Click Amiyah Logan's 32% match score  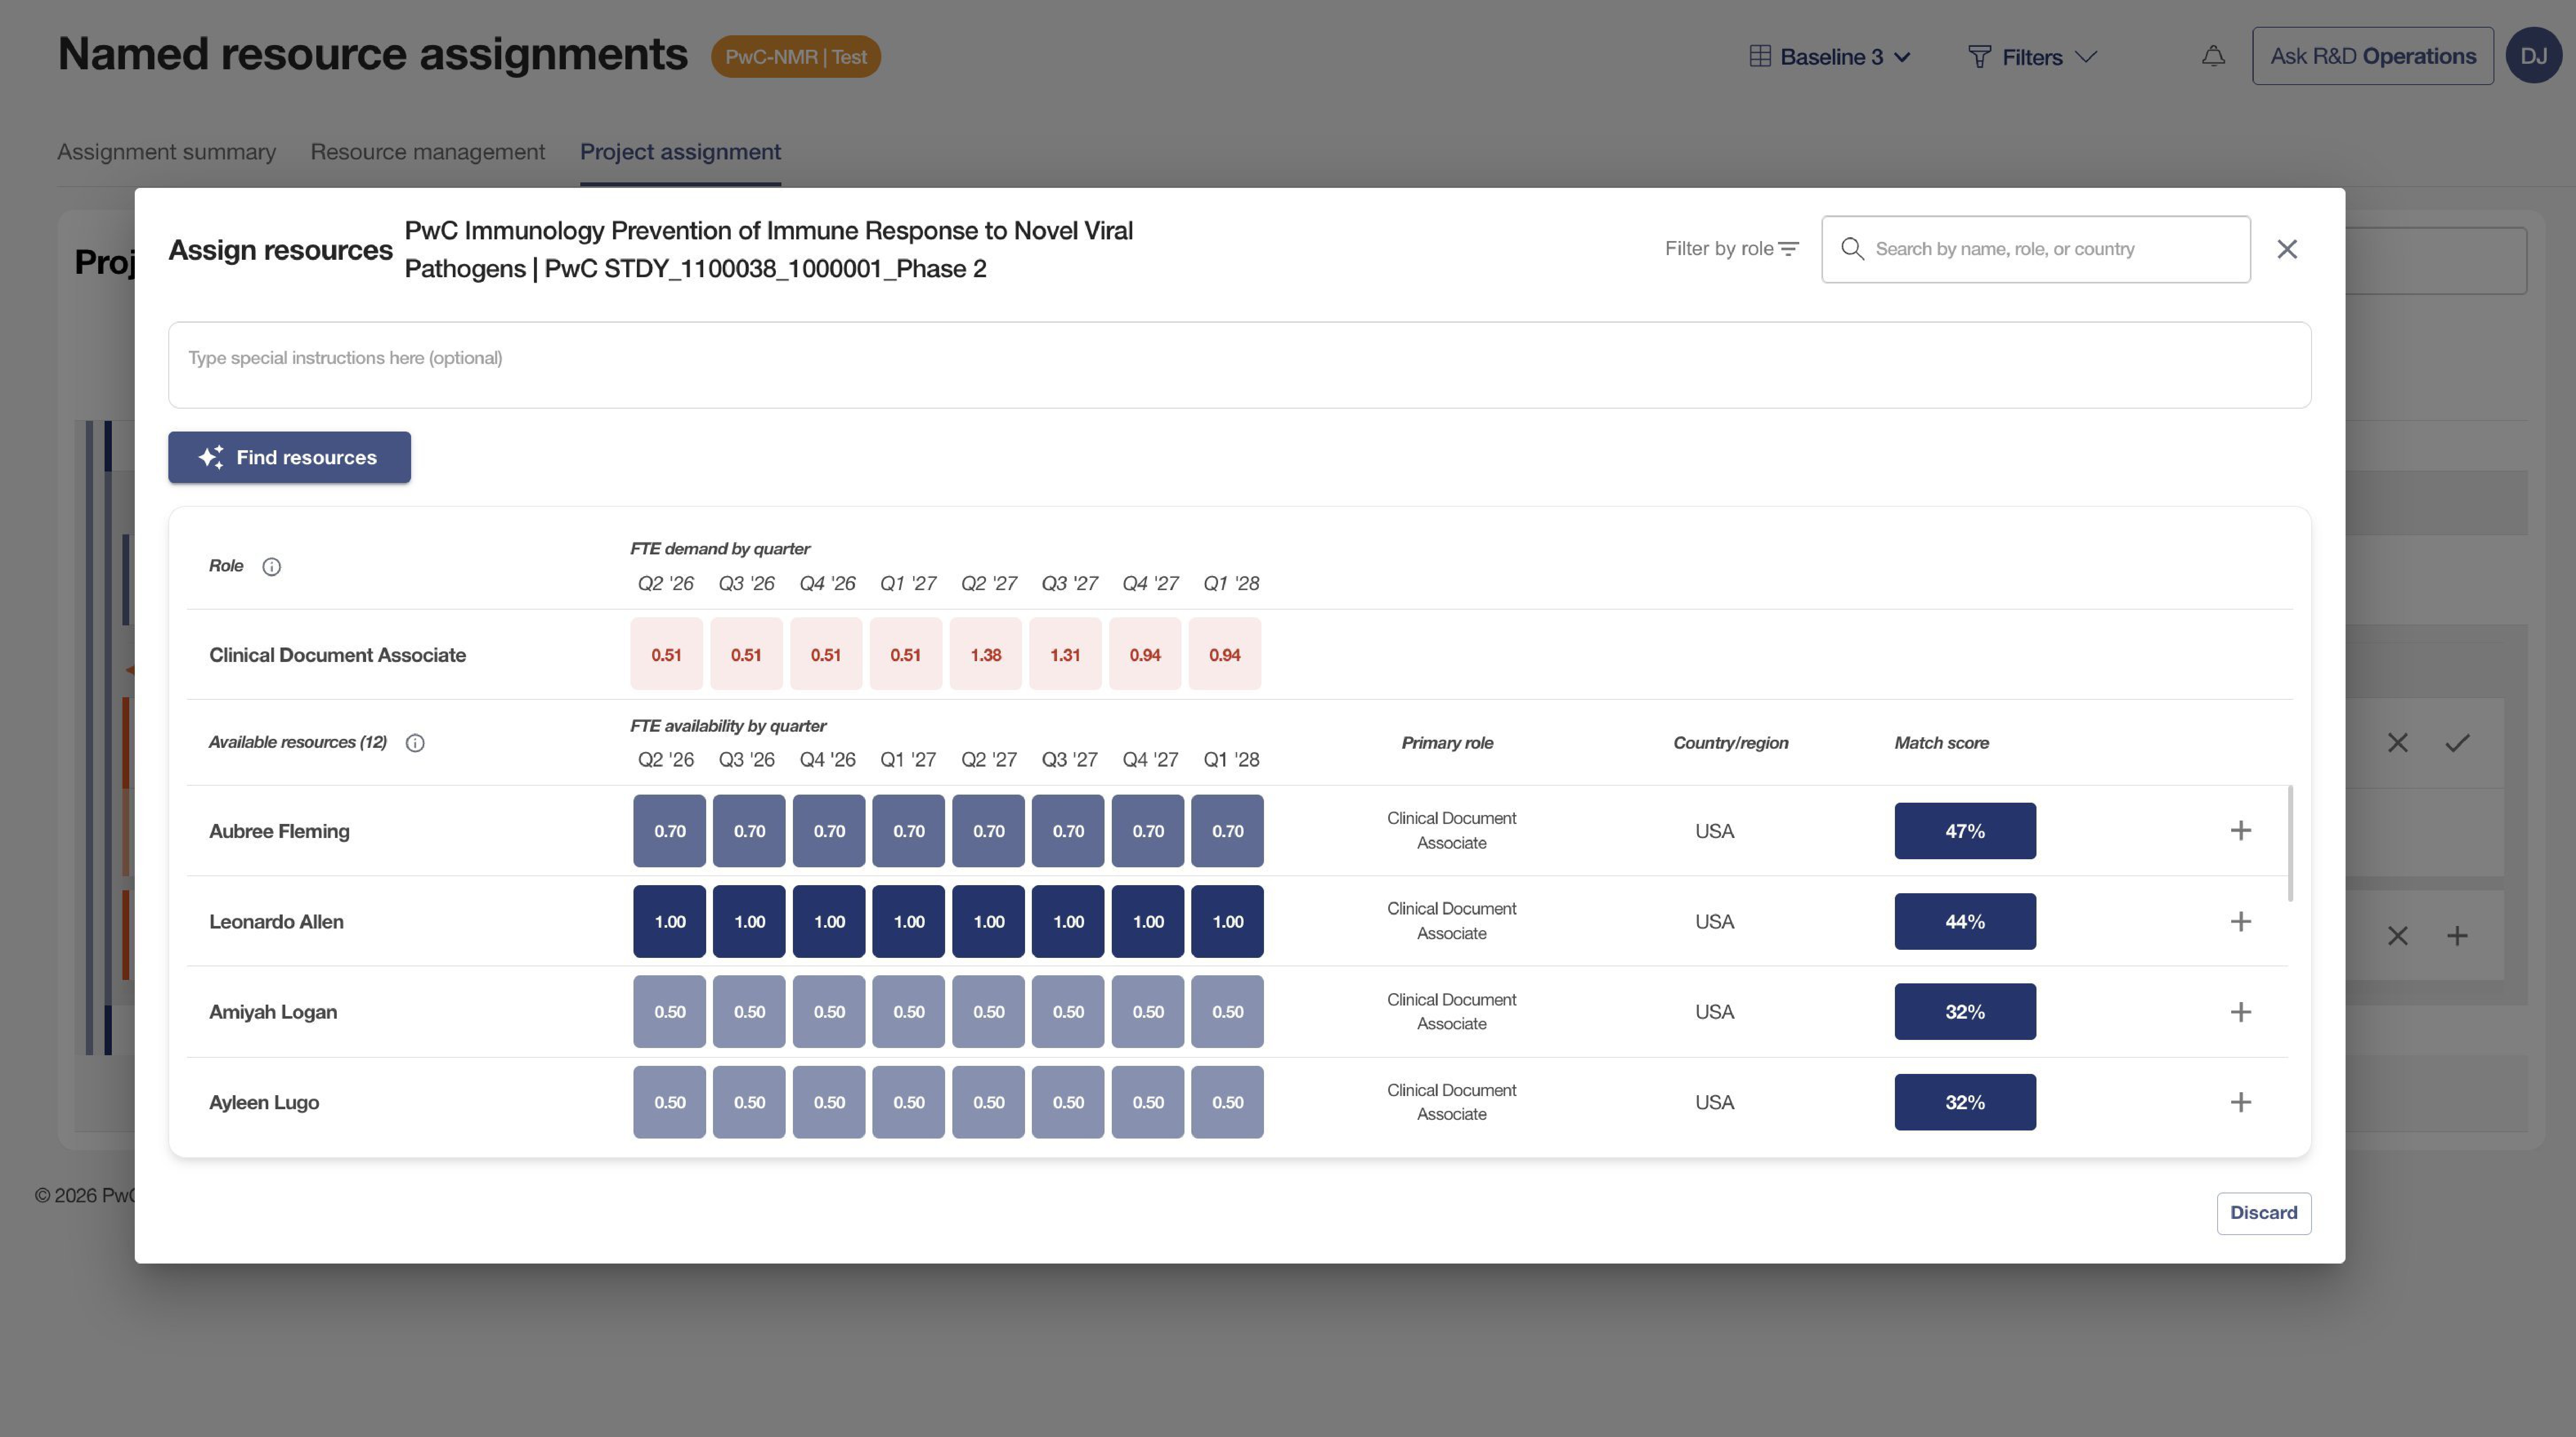[1964, 1012]
